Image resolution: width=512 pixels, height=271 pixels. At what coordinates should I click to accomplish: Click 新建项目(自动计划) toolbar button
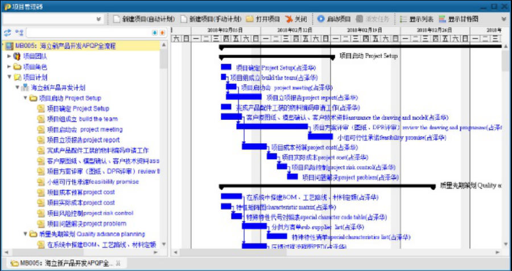point(144,19)
